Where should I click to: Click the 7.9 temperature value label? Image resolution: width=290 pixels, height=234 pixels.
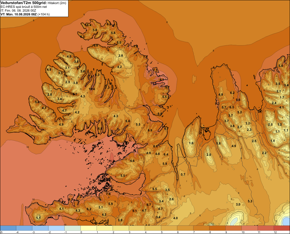click(x=108, y=194)
